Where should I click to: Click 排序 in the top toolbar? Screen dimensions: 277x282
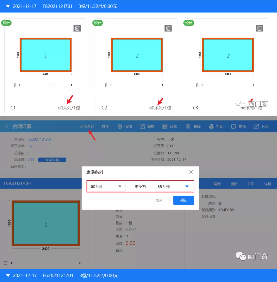point(105,126)
